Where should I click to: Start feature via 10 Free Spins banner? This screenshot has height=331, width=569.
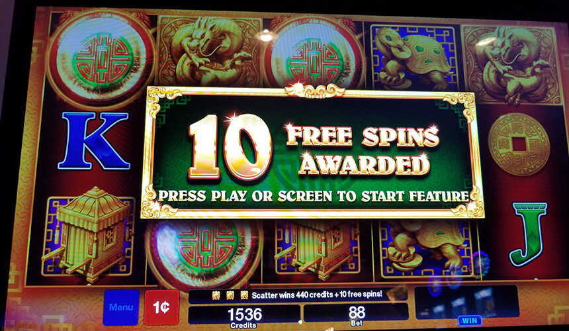click(x=312, y=152)
